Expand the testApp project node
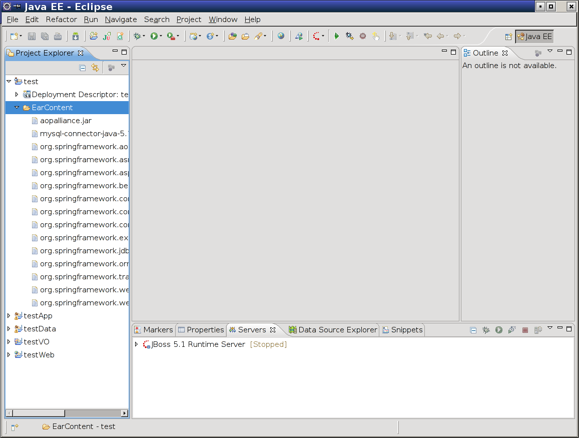This screenshot has height=438, width=579. tap(9, 316)
